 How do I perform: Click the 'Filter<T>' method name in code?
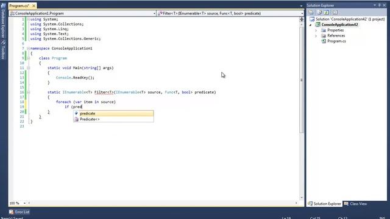104,92
